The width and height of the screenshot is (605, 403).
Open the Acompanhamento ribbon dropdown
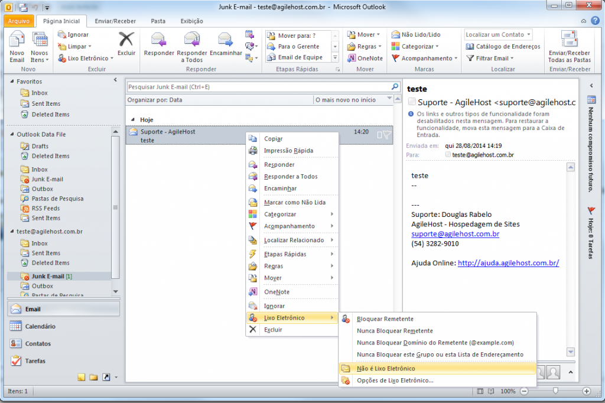424,58
